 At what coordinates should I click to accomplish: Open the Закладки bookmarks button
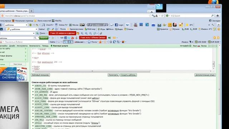tap(215, 21)
